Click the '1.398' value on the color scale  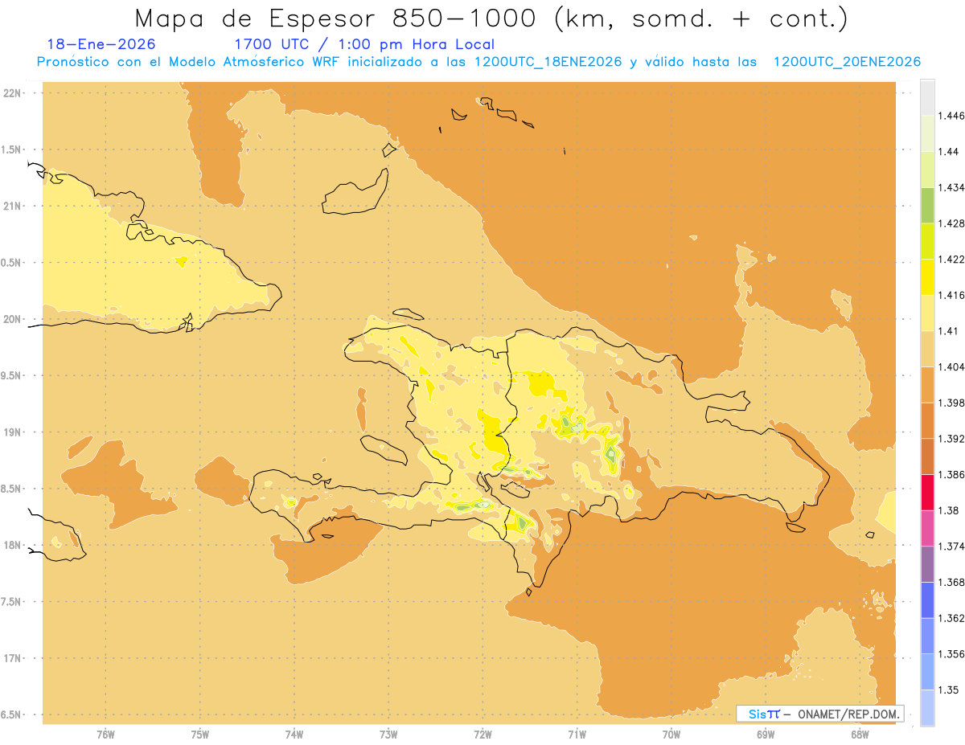click(x=951, y=403)
